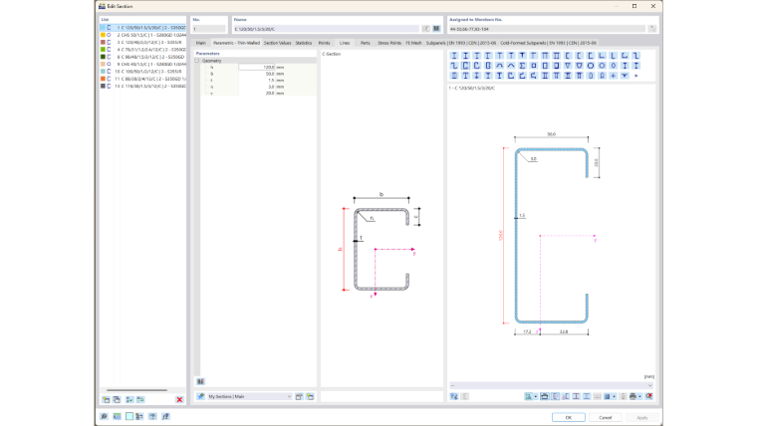757x426 pixels.
Task: Toggle dimension display in the preview toolbar
Action: tap(545, 396)
